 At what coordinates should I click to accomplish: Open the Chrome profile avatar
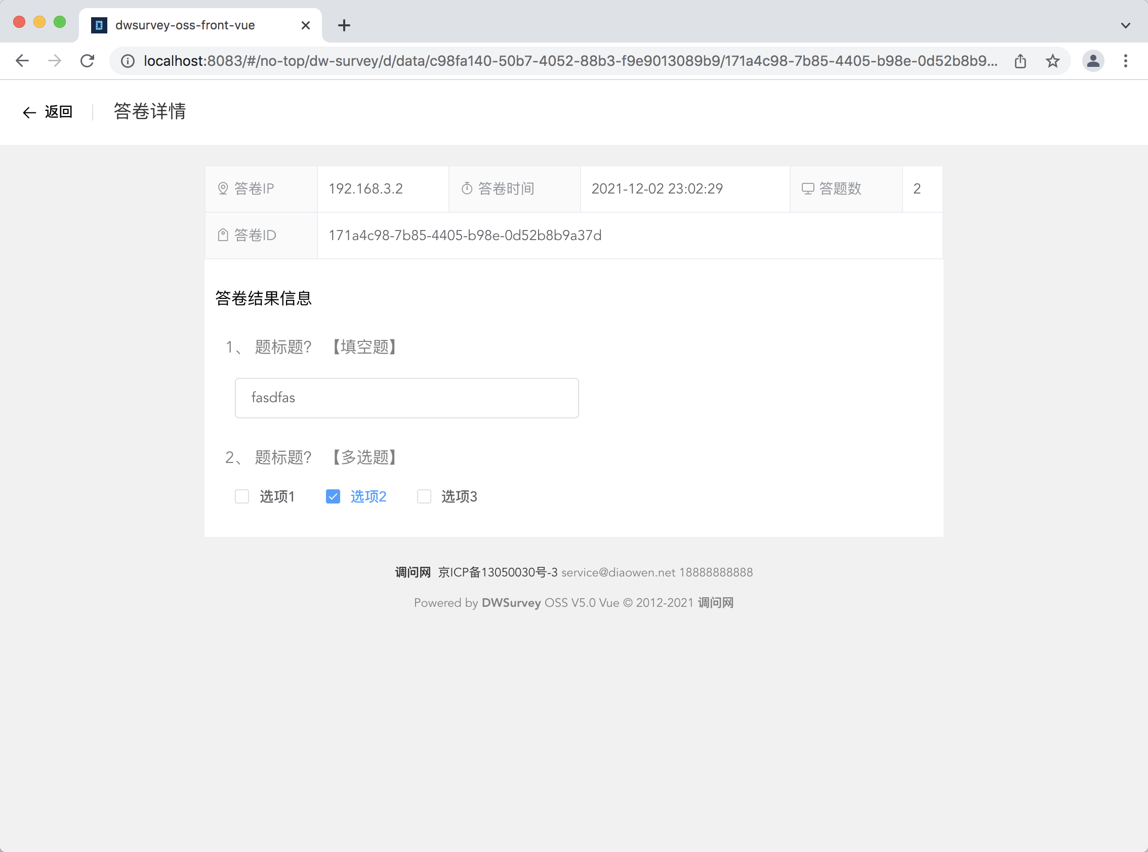click(x=1093, y=61)
